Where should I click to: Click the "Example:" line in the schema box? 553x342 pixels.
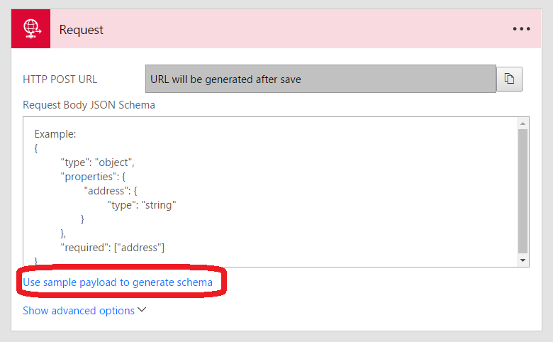point(55,133)
